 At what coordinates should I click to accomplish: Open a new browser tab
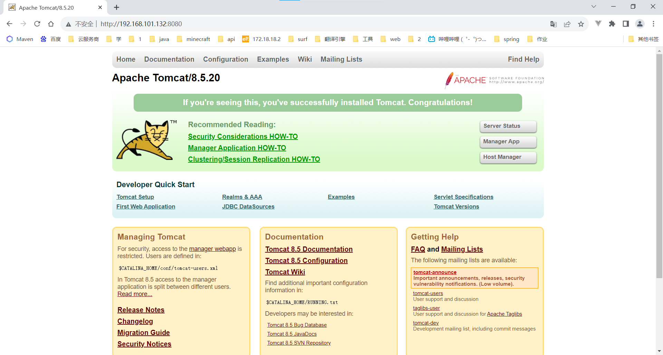click(x=117, y=7)
